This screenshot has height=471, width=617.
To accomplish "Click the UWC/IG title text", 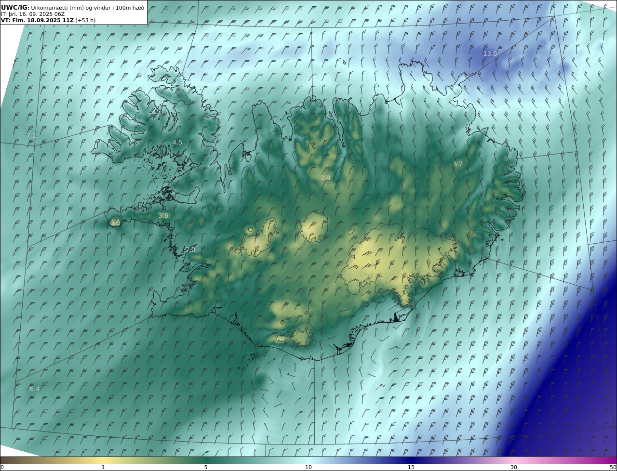I will click(15, 8).
